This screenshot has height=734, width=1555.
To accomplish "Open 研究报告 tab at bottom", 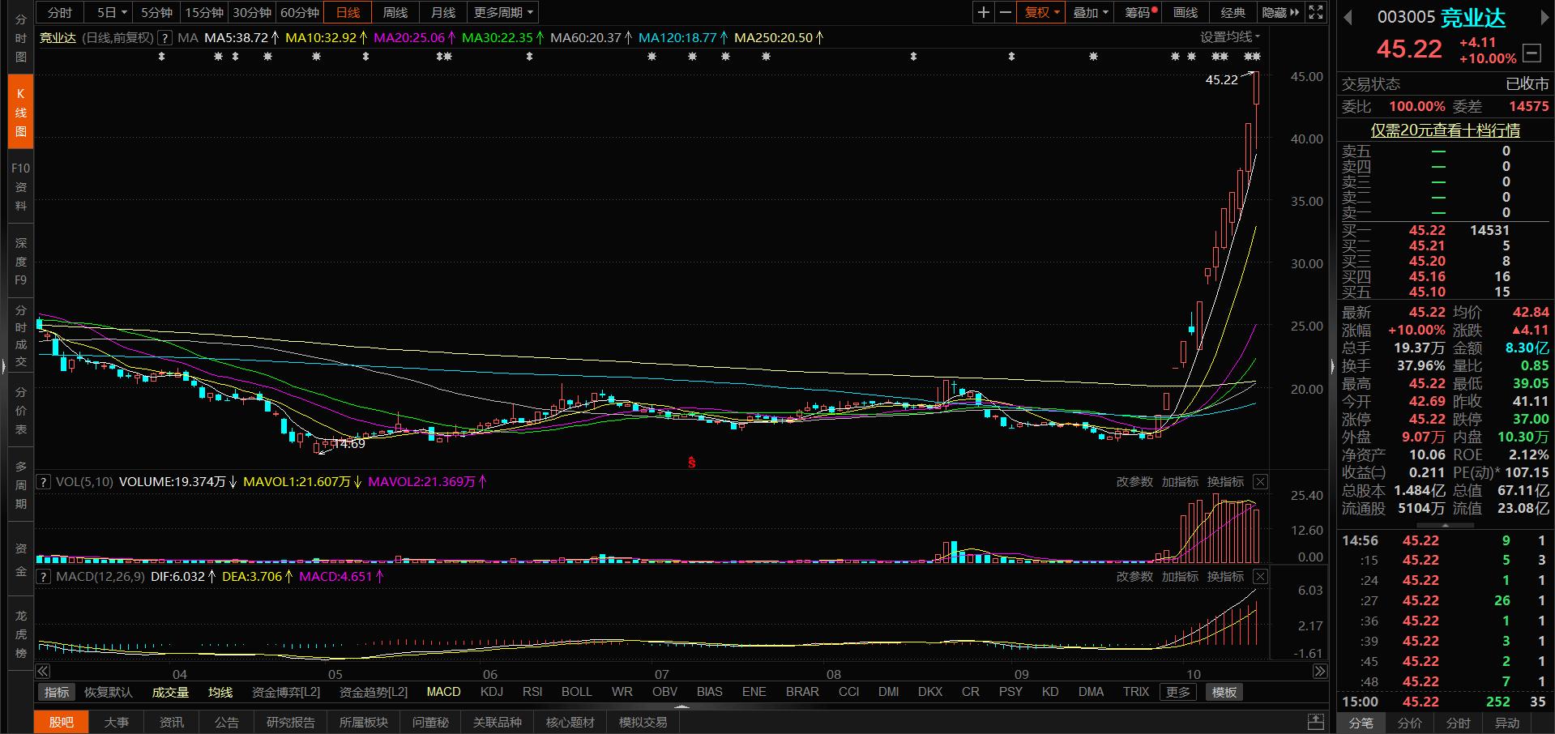I will click(x=290, y=722).
